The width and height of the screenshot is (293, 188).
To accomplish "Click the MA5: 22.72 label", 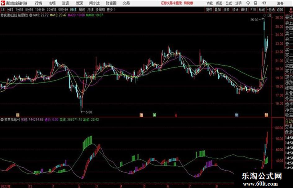I will [41, 15].
